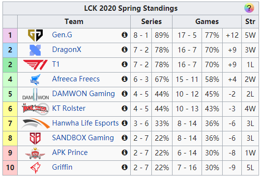Click the T1 team logo

click(35, 65)
